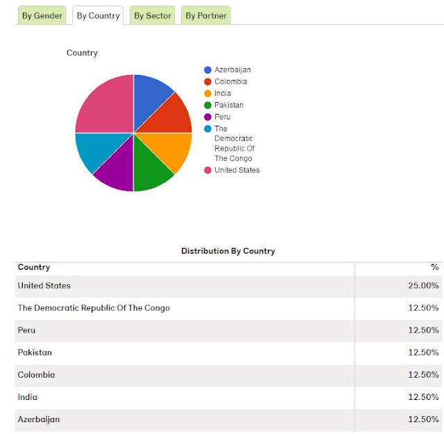
Task: Click the Azerbaijan blue legend dot
Action: tap(207, 70)
